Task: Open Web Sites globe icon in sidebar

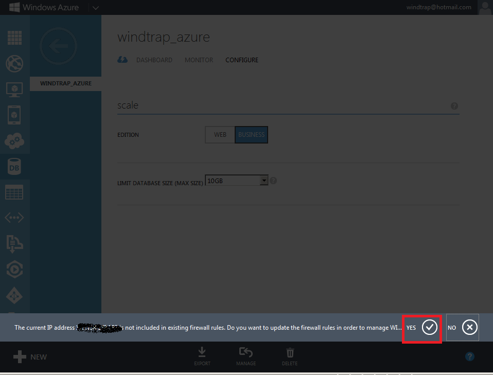Action: [14, 63]
